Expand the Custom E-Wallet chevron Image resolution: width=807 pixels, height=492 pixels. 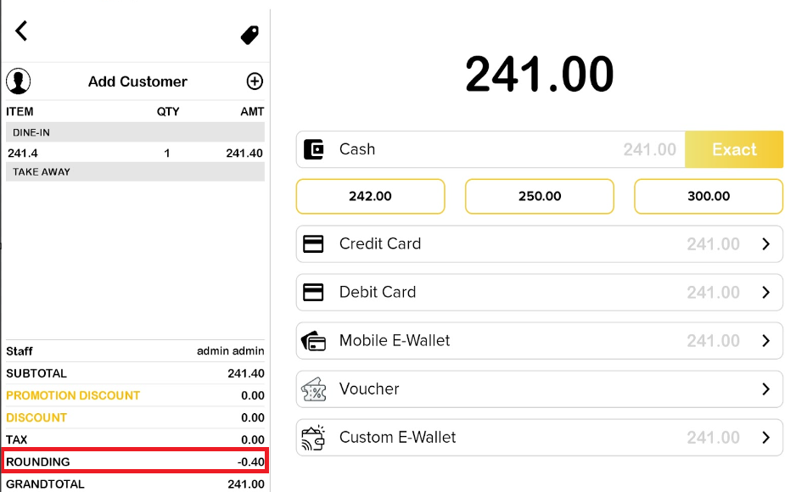pos(765,438)
